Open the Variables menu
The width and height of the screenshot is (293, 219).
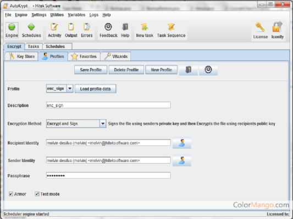[76, 15]
